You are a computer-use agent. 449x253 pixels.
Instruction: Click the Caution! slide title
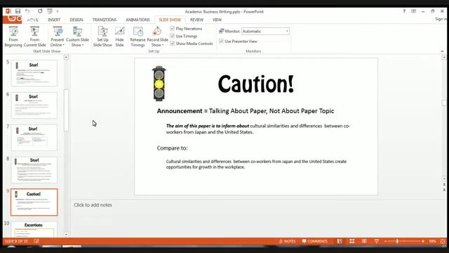pos(255,84)
